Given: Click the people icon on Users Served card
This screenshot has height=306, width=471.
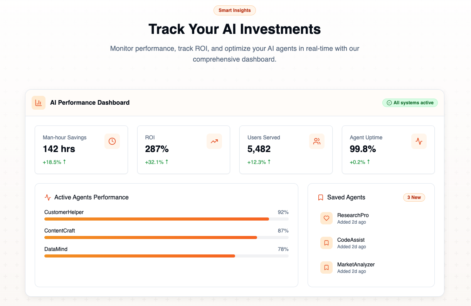Looking at the screenshot, I should click(317, 141).
